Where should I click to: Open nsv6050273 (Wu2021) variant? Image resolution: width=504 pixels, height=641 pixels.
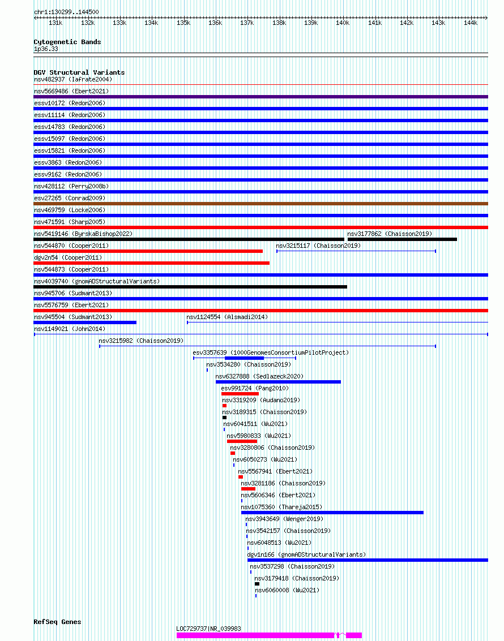pyautogui.click(x=265, y=459)
